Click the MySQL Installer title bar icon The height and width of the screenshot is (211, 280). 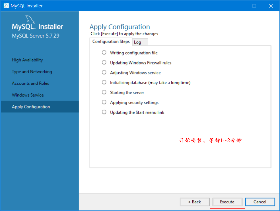[6, 5]
